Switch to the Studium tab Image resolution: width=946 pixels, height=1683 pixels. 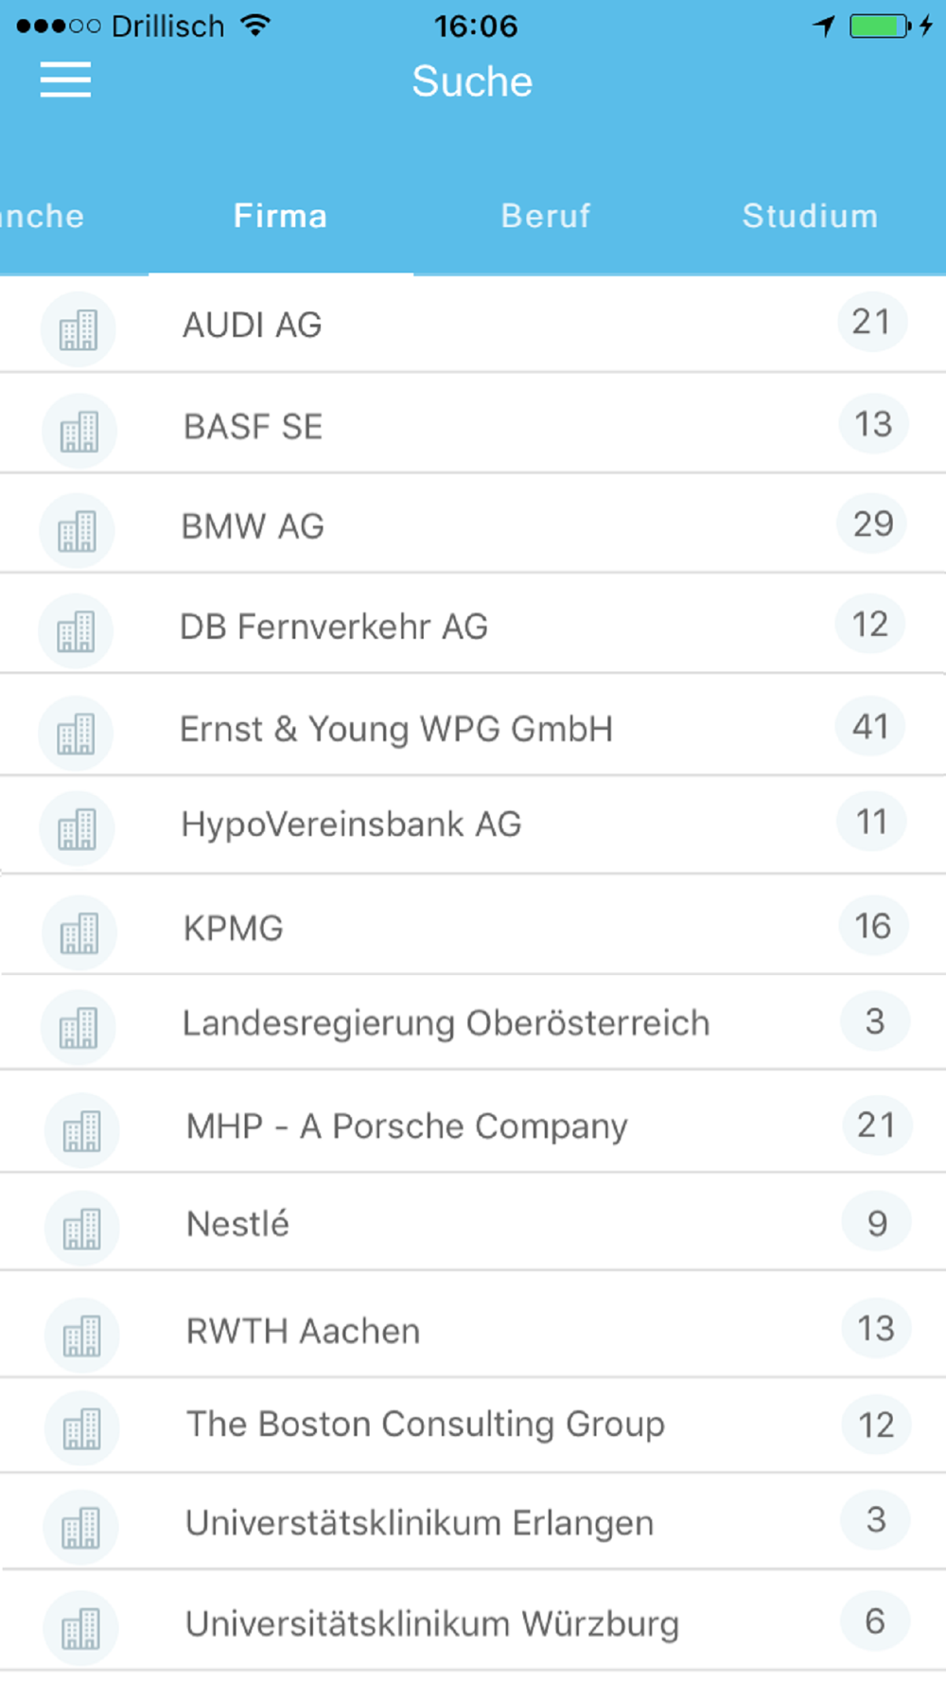click(810, 216)
